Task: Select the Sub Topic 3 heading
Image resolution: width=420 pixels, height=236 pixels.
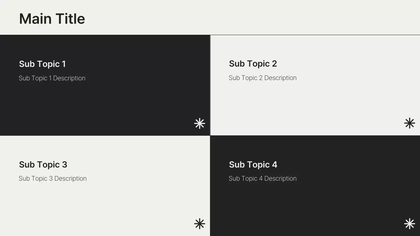Action: pyautogui.click(x=43, y=165)
